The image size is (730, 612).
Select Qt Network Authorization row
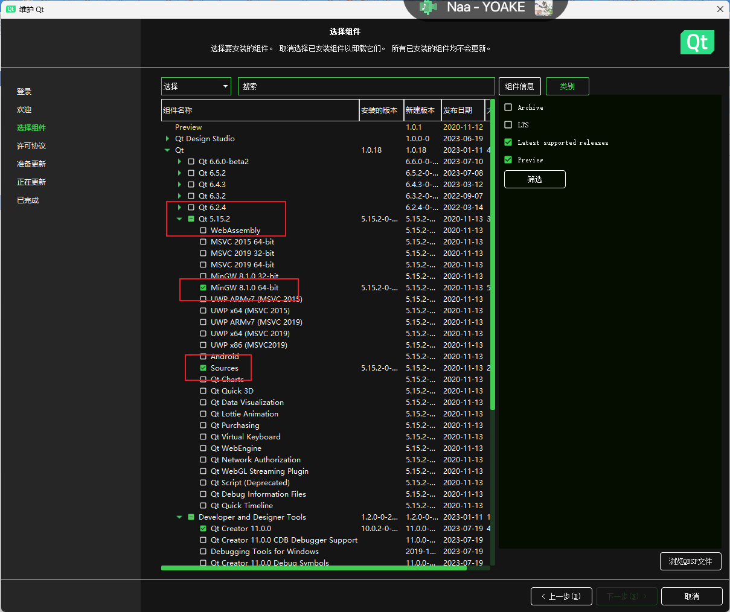[325, 460]
